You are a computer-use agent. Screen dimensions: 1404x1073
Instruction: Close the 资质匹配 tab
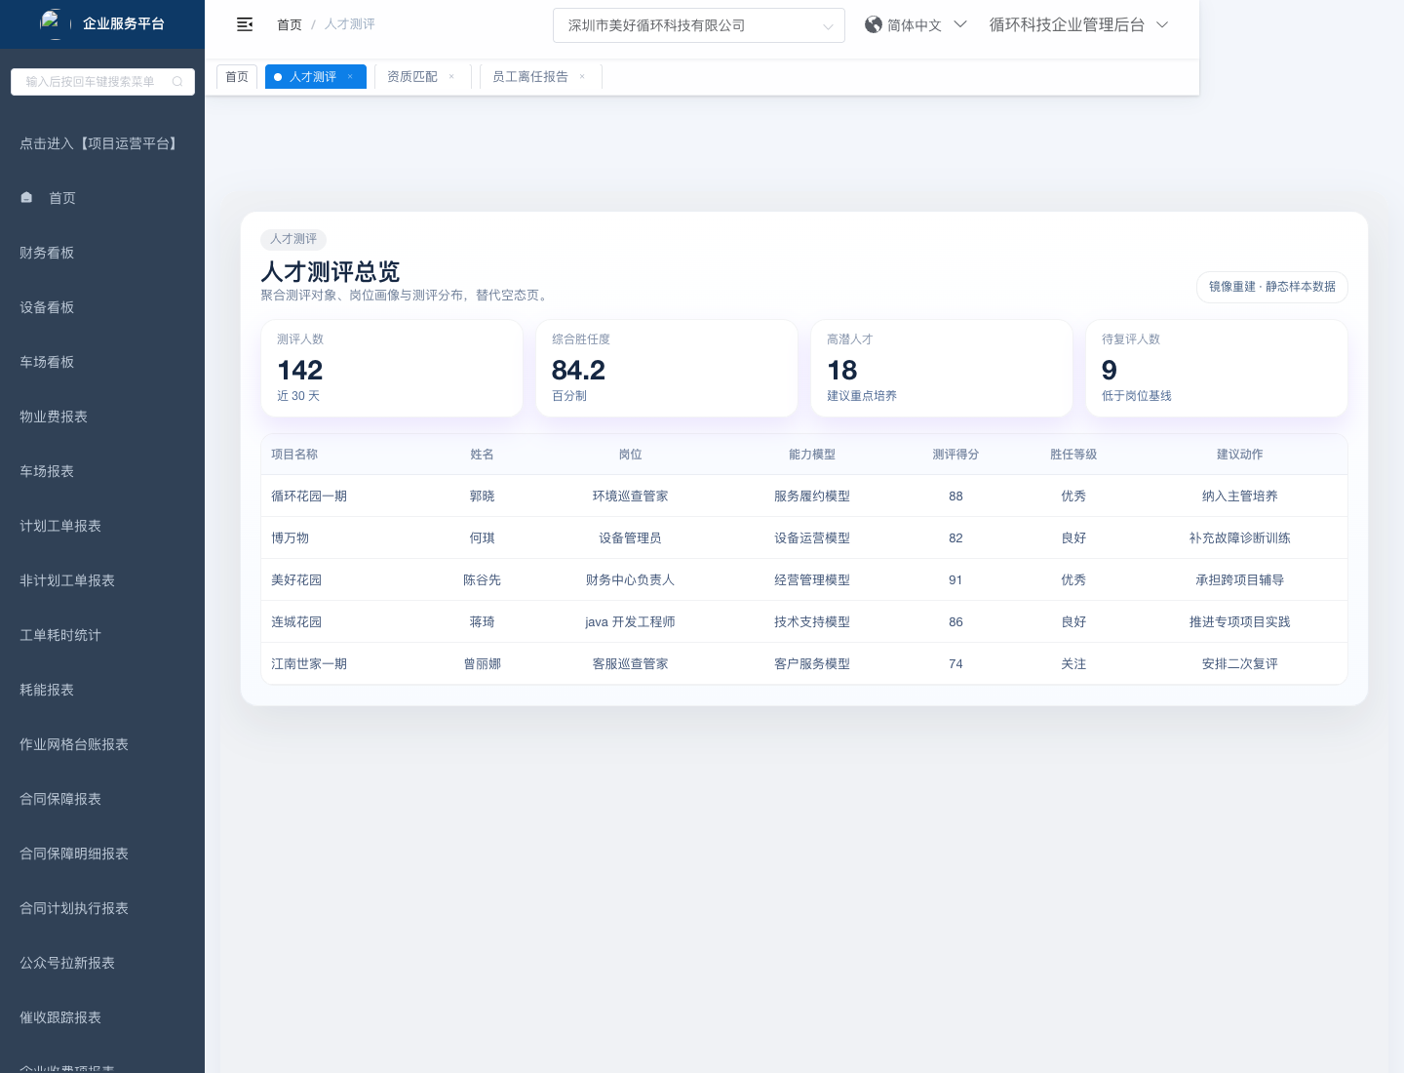click(451, 77)
